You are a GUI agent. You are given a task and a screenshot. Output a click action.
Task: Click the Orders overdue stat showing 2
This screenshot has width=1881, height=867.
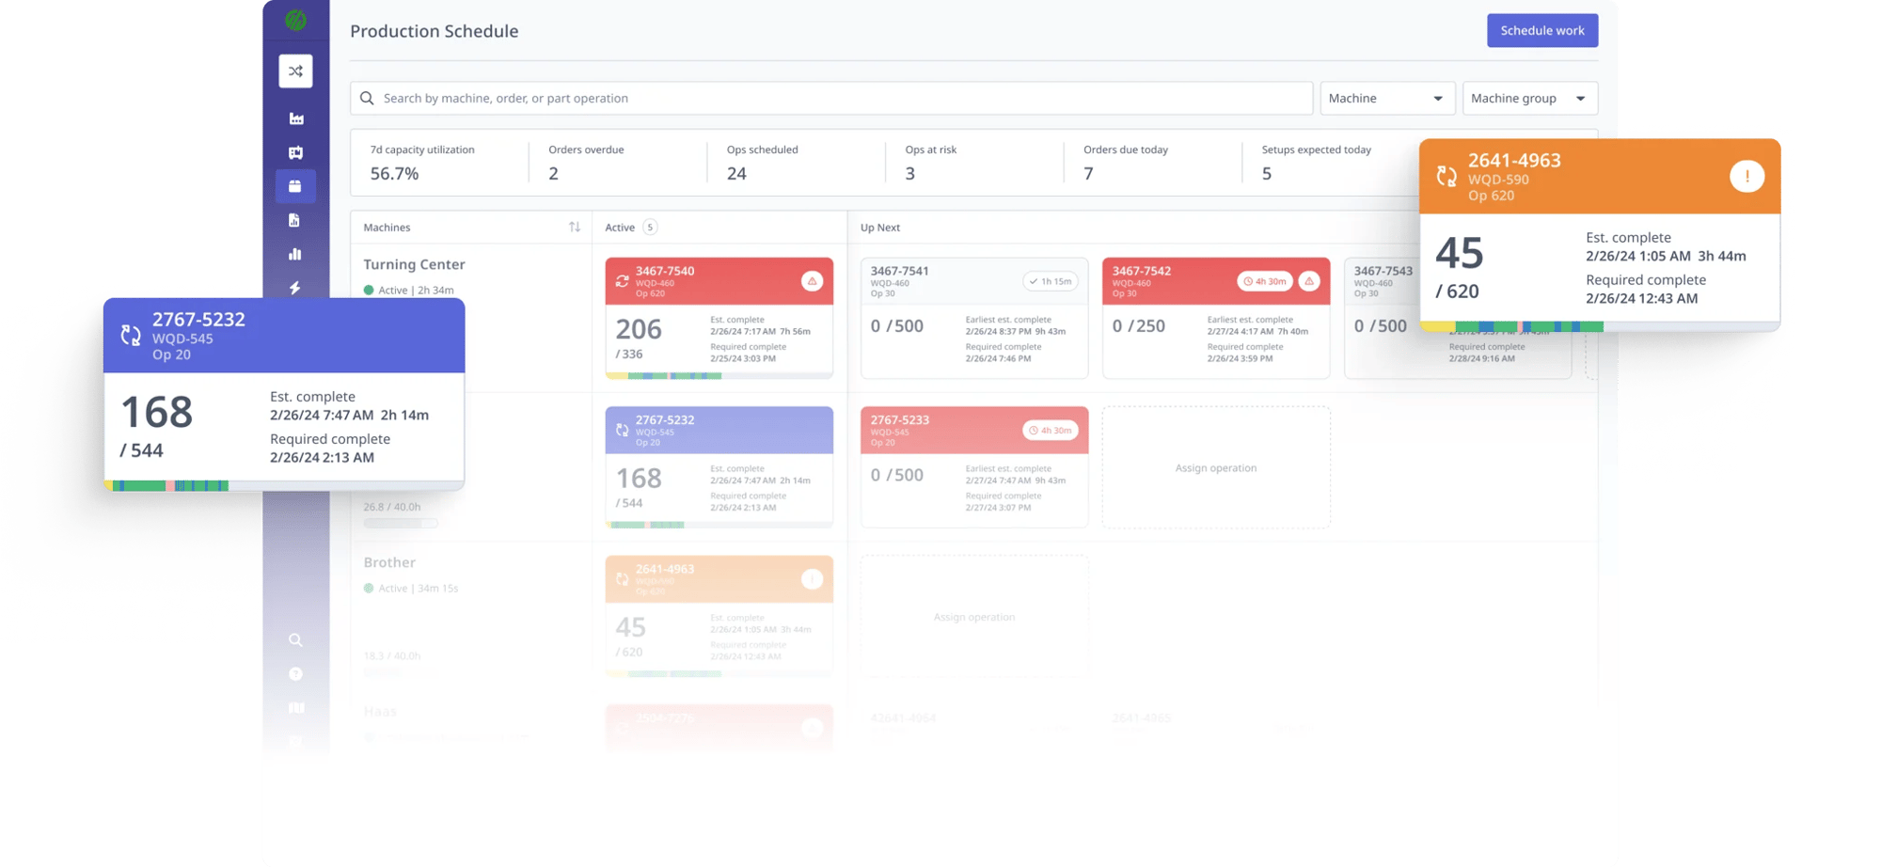(586, 163)
